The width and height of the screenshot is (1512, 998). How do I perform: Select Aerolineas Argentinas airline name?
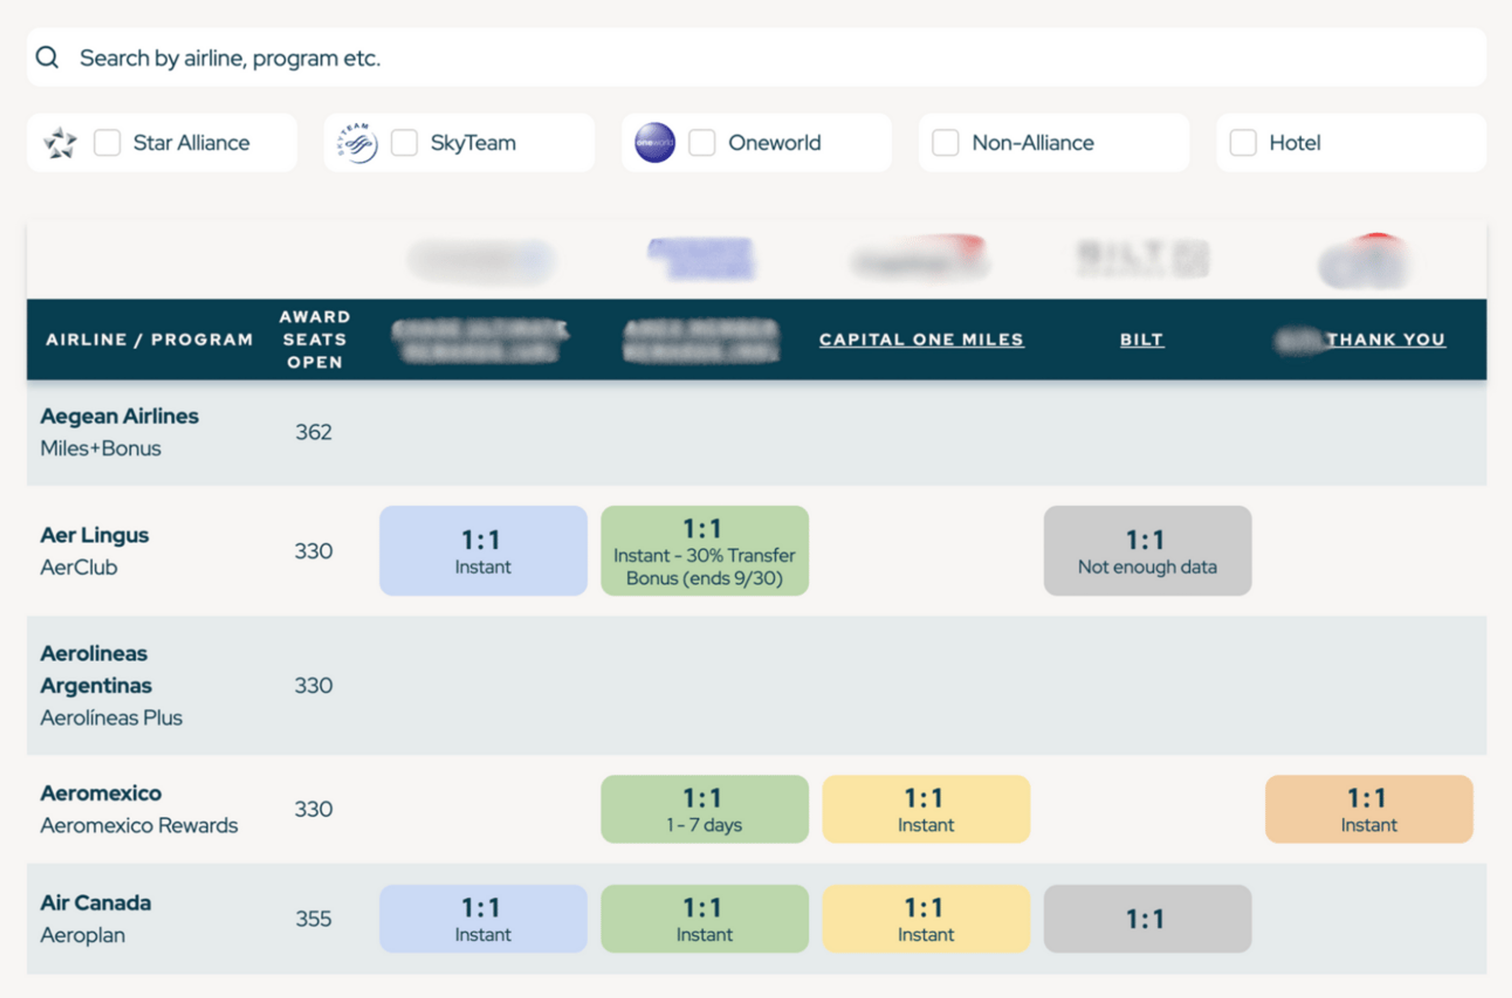[97, 670]
